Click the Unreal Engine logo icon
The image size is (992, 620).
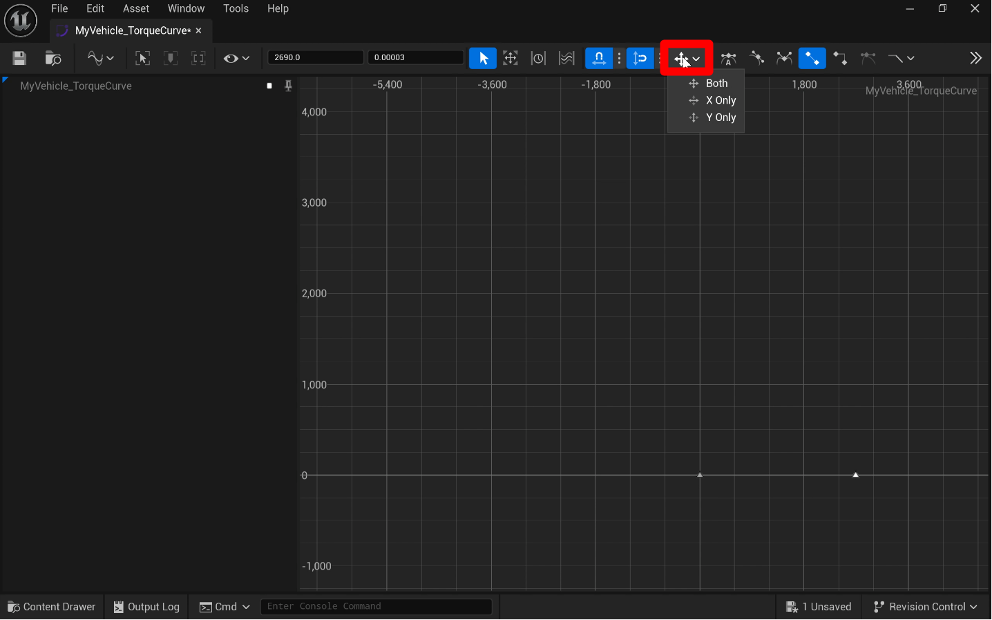[21, 20]
